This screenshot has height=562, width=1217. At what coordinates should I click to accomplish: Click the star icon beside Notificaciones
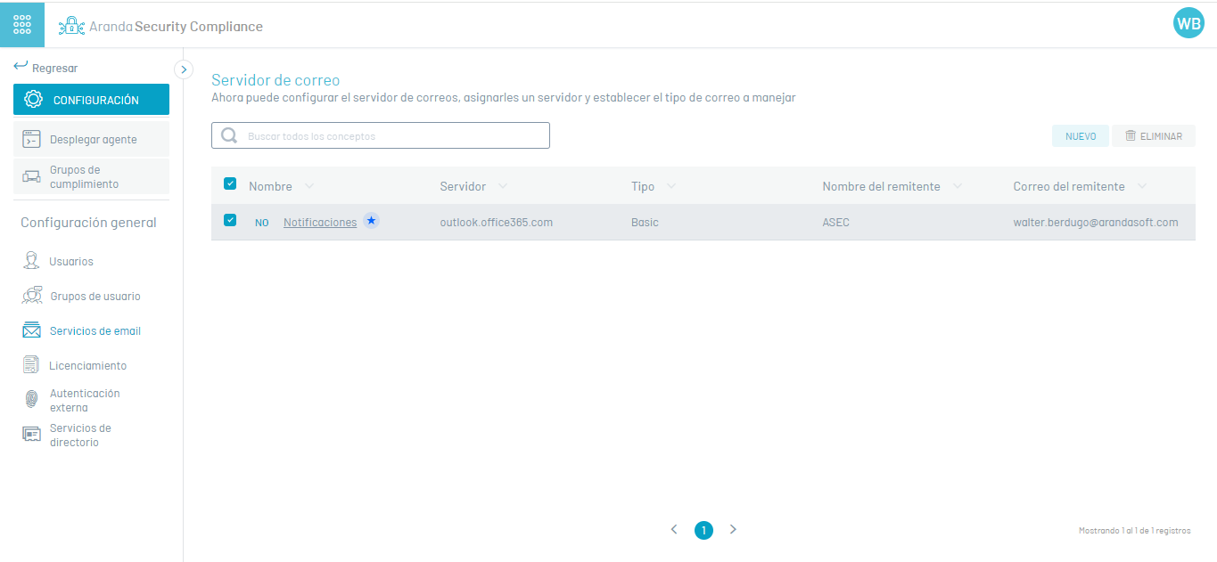point(371,221)
